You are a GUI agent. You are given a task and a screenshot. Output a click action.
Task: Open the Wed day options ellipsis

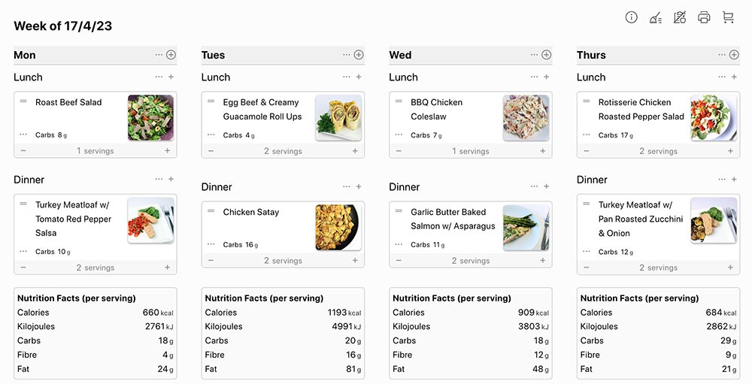534,55
